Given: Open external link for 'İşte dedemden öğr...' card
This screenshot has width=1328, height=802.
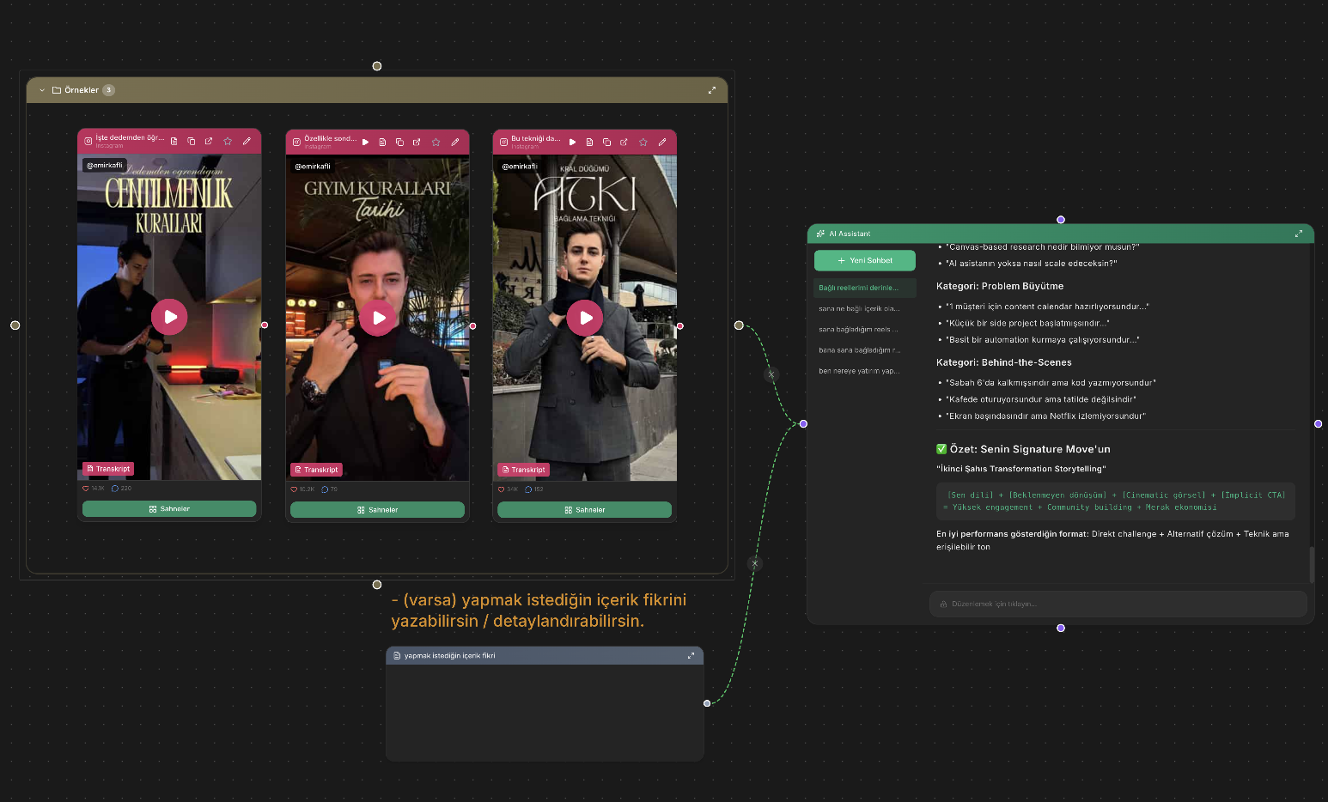Looking at the screenshot, I should point(209,141).
